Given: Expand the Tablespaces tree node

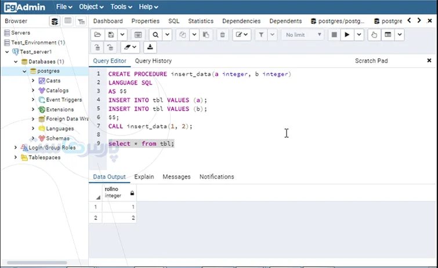Looking at the screenshot, I should (x=16, y=157).
